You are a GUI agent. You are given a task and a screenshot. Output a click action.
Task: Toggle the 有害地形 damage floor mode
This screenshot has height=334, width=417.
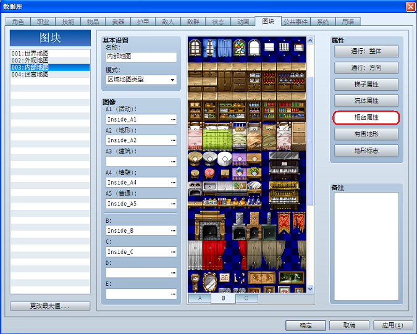pos(366,134)
